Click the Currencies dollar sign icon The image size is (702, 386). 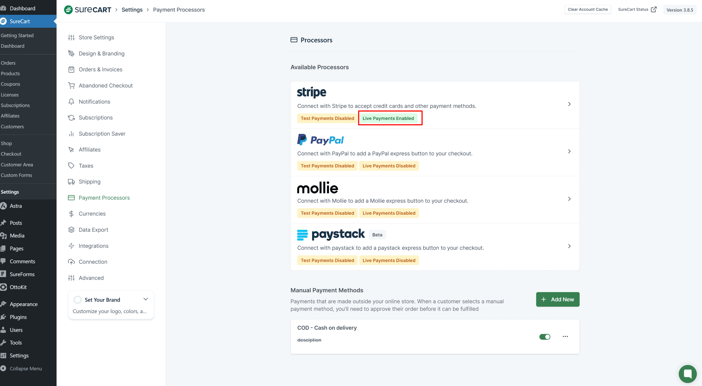(x=71, y=214)
